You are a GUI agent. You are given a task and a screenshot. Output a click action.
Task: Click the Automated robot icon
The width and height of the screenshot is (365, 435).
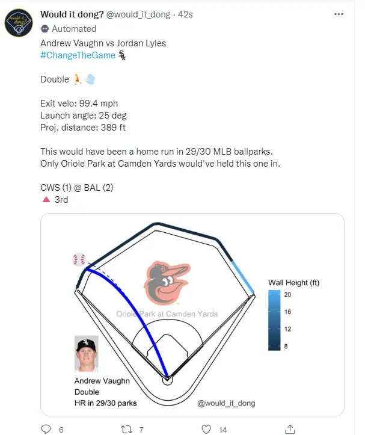[x=45, y=29]
